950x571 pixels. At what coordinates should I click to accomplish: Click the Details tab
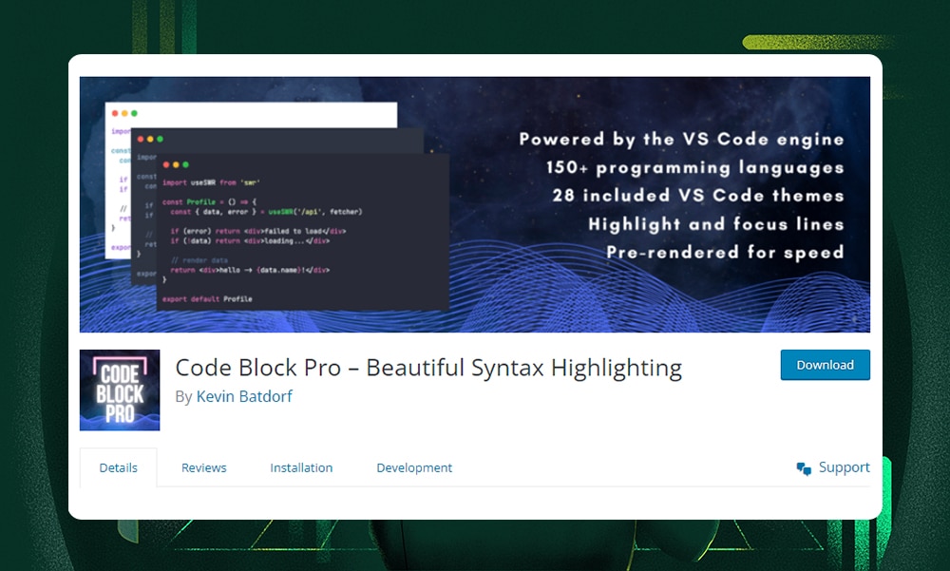(118, 466)
